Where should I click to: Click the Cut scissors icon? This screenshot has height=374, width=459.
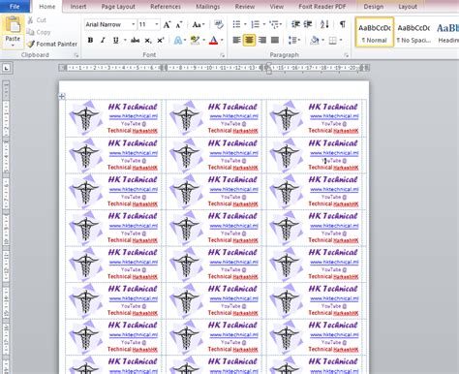pos(30,20)
